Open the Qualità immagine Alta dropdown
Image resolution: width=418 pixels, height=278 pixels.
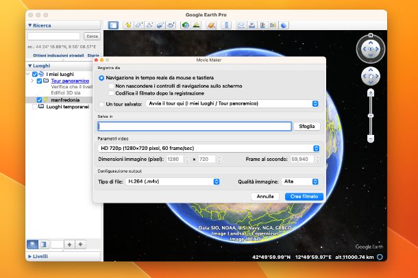coord(300,181)
